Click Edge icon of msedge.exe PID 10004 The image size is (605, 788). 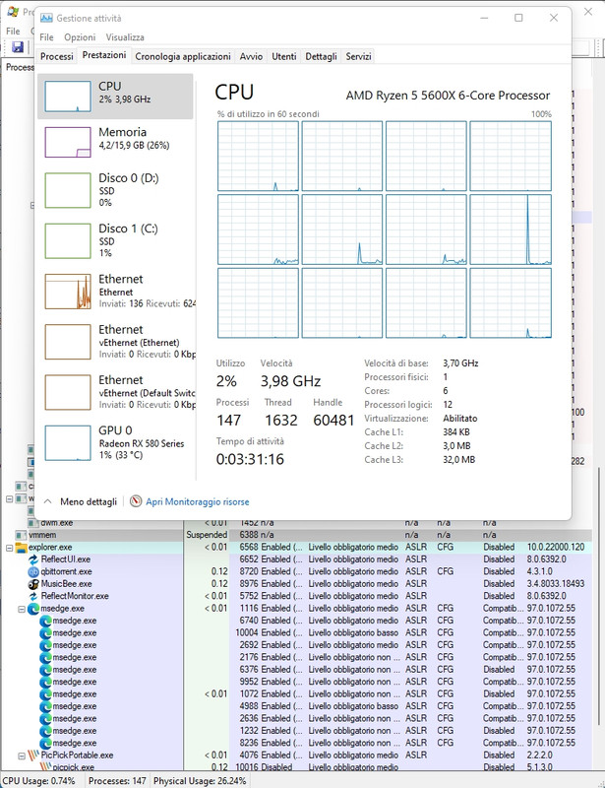45,633
